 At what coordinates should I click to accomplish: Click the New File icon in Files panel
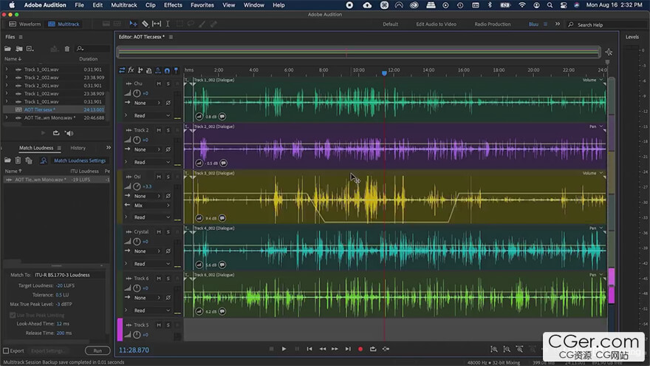tap(30, 49)
